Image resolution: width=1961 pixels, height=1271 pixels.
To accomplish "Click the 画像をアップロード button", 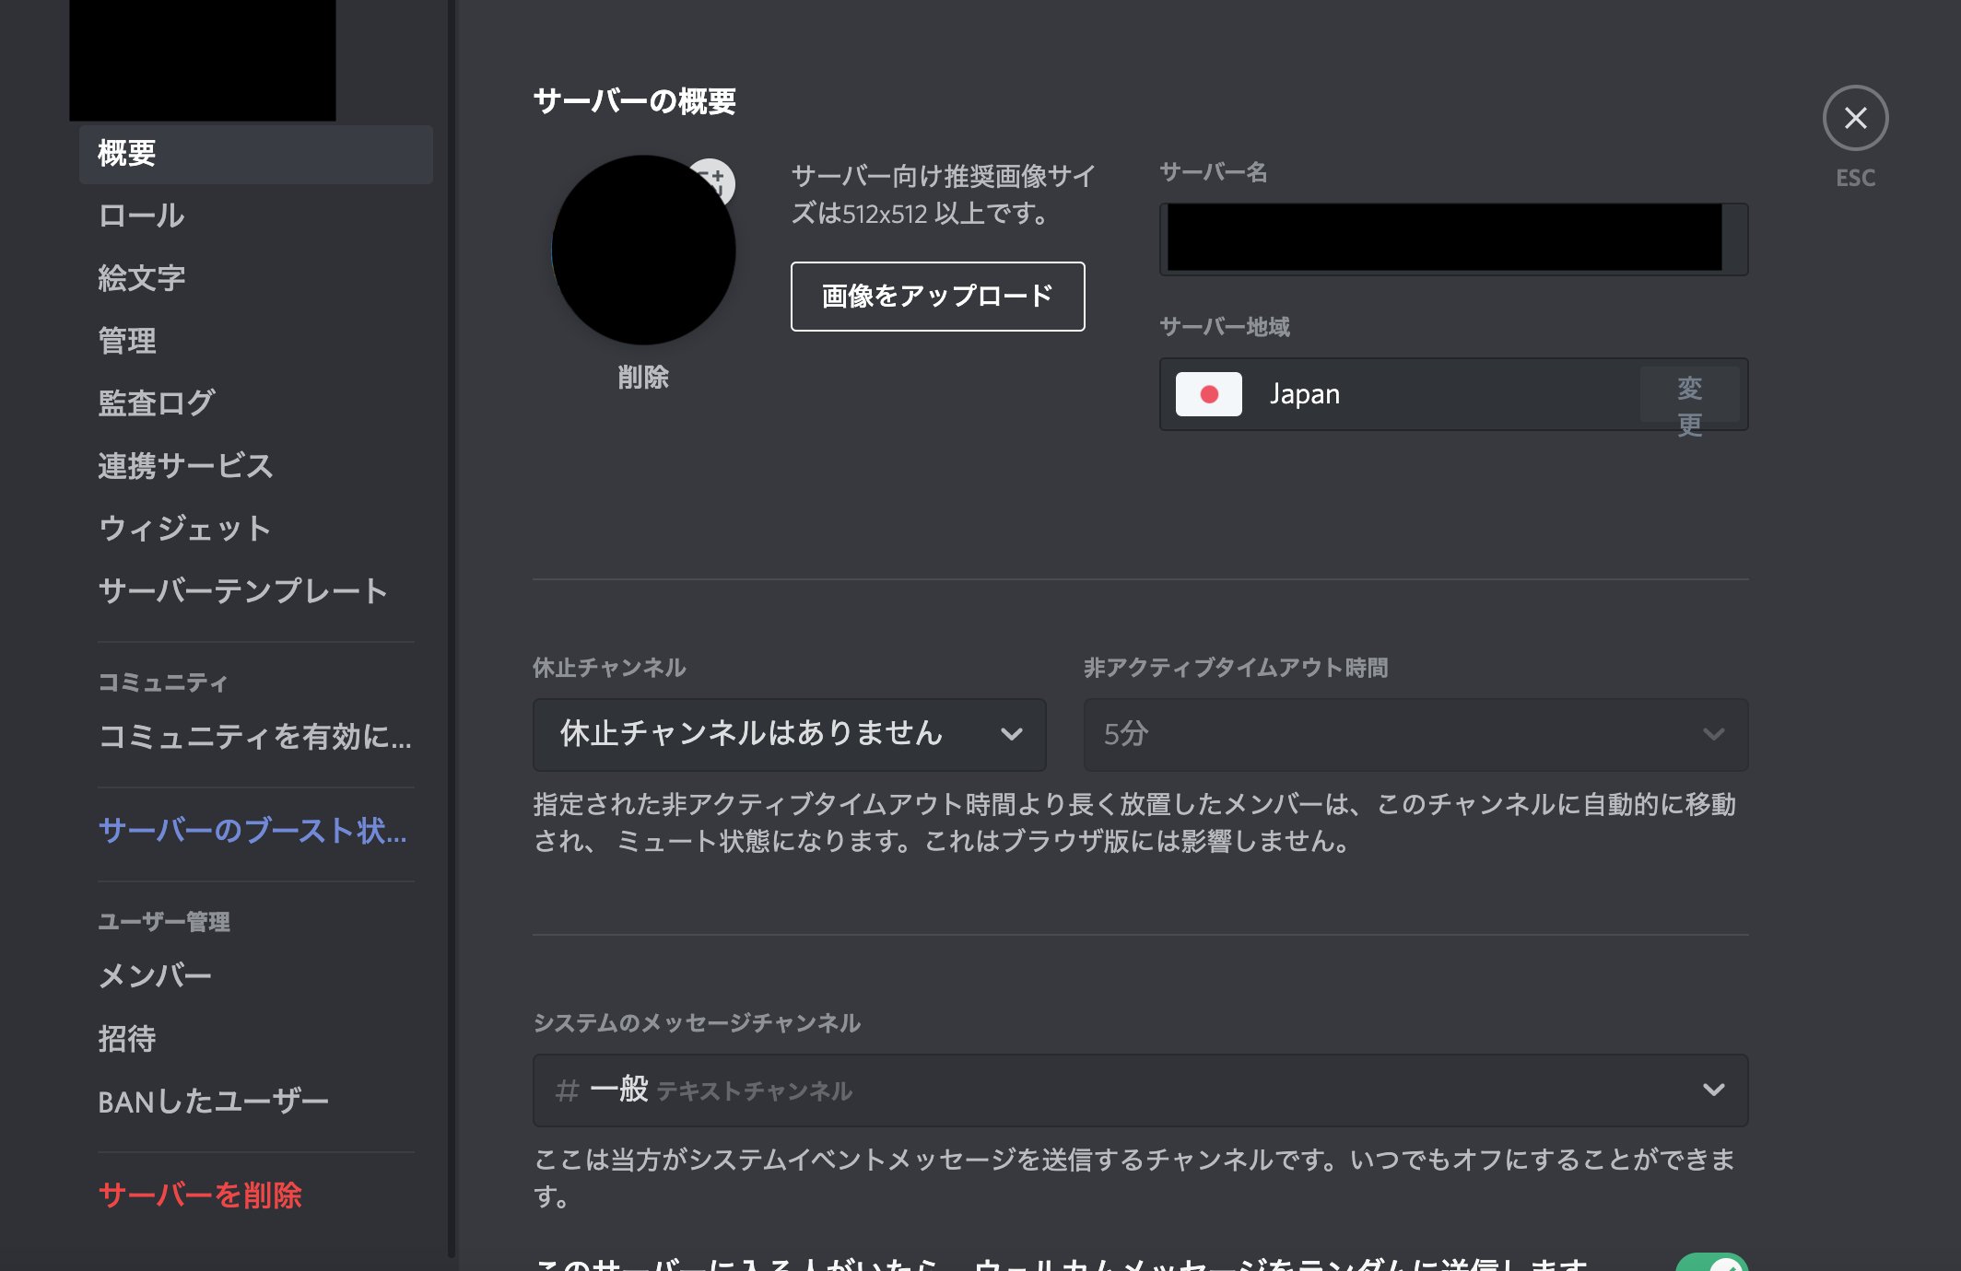I will (x=936, y=297).
